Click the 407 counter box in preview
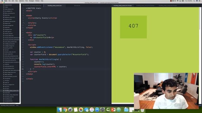 (x=133, y=27)
